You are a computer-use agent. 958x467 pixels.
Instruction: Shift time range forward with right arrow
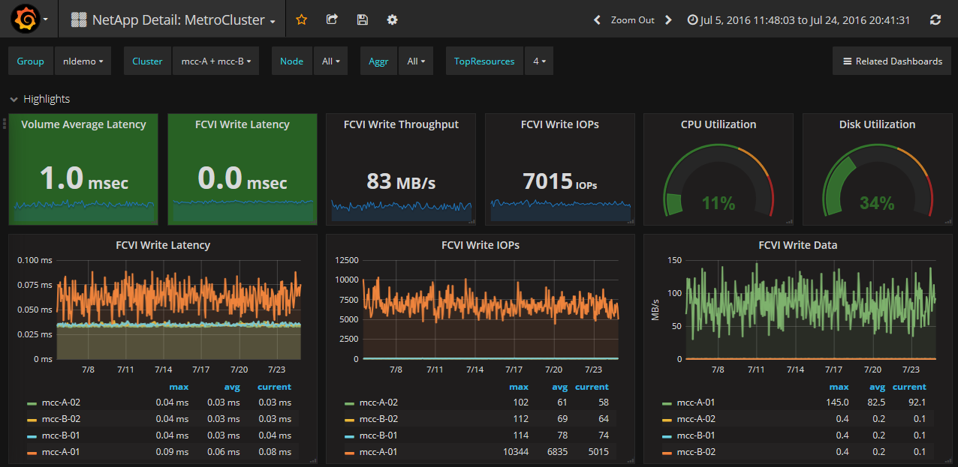668,20
